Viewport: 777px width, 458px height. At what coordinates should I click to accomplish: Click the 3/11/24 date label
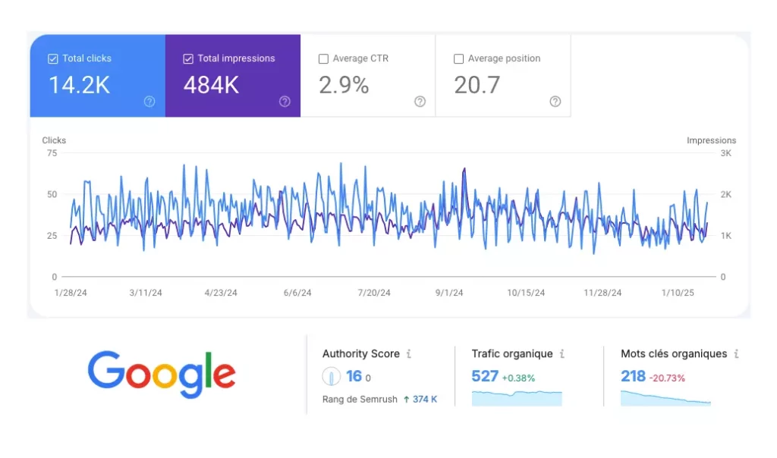point(146,293)
